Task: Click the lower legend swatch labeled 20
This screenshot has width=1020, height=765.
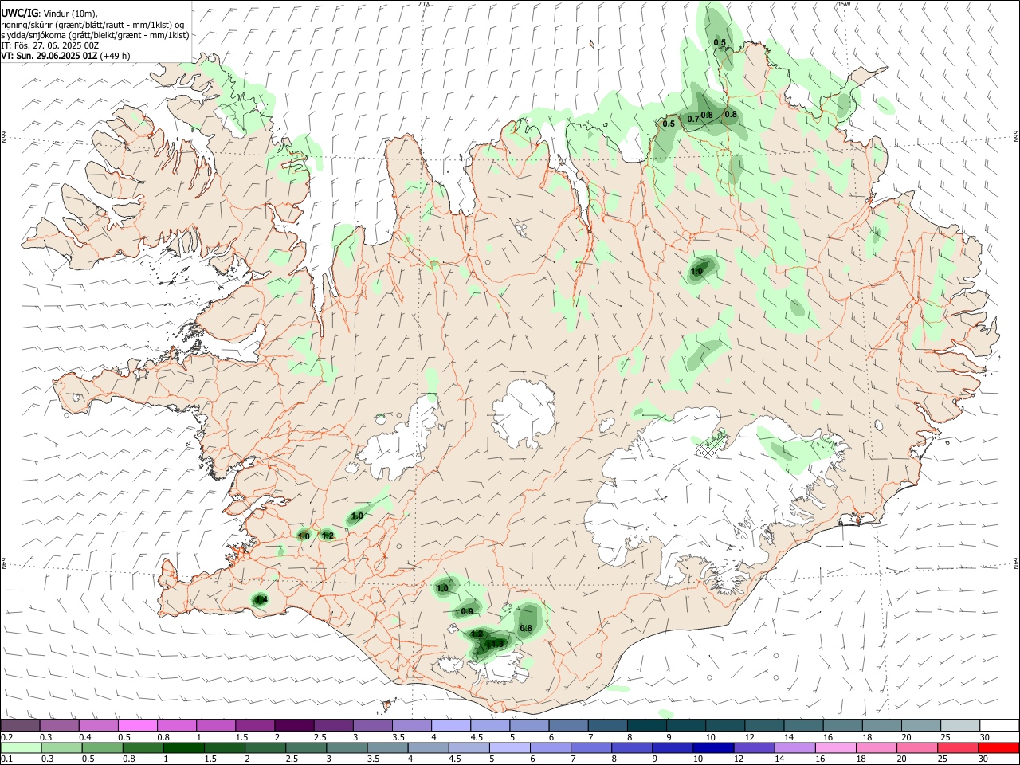Action: pos(916,747)
